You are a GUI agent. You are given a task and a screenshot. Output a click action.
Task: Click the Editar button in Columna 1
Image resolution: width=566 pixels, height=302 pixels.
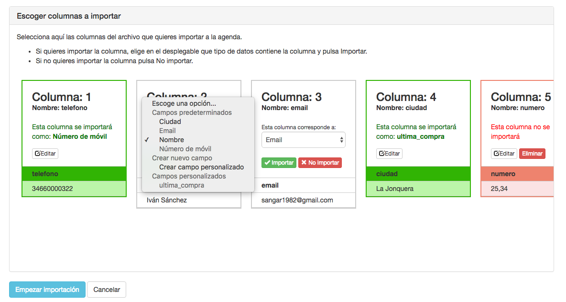pyautogui.click(x=45, y=154)
